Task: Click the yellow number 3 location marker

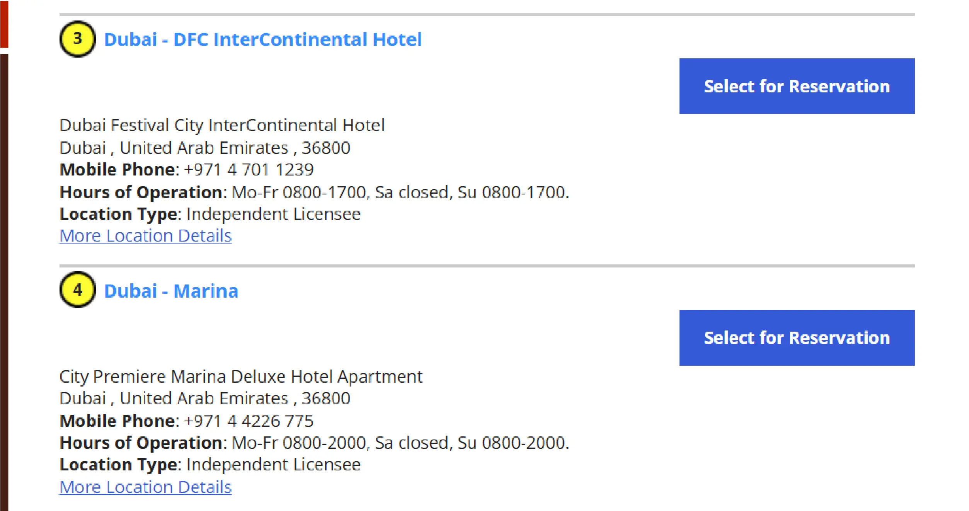Action: click(x=78, y=39)
